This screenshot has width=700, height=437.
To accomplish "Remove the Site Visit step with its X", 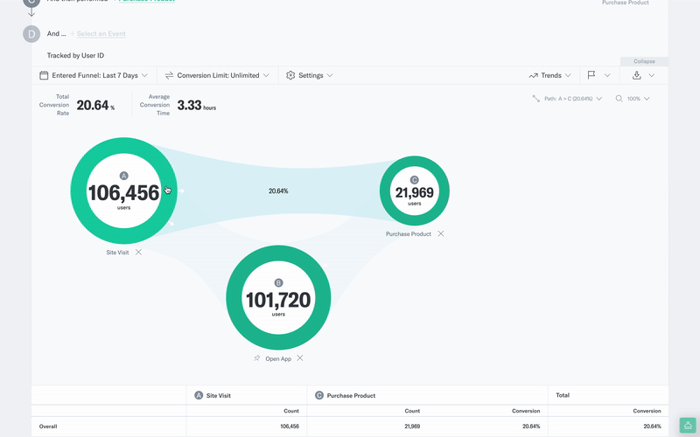I will 138,252.
